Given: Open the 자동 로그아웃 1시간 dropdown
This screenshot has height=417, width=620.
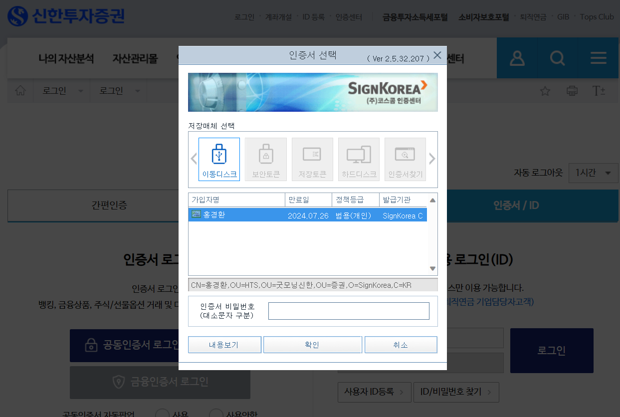Looking at the screenshot, I should point(594,173).
